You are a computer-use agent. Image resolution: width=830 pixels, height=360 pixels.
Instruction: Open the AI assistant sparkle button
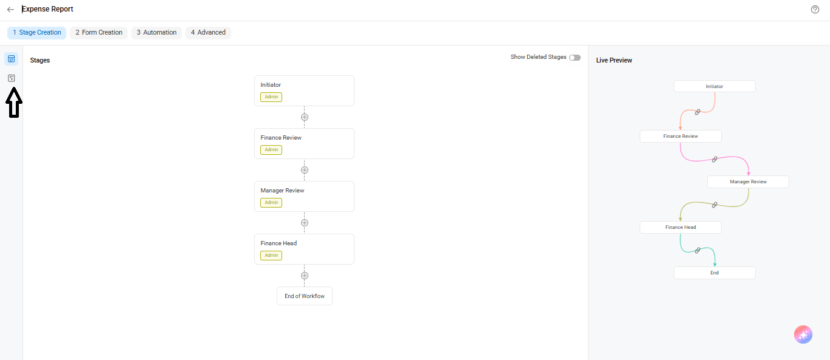(x=803, y=335)
